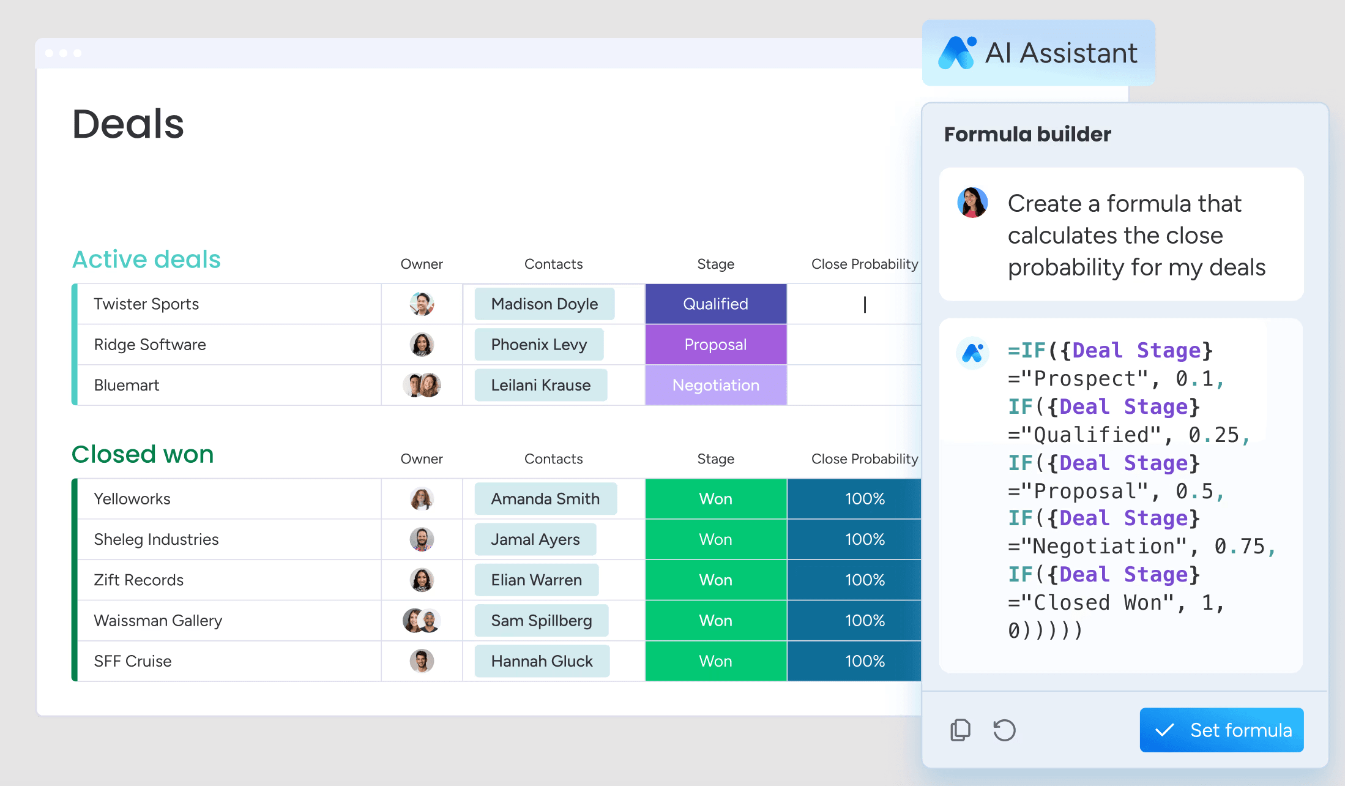Open the Jamal Ayers contact chip

(535, 539)
